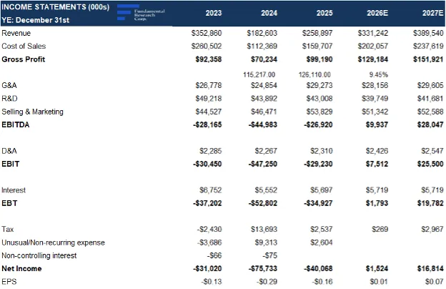
Task: Select the 2023 column header
Action: coord(213,14)
